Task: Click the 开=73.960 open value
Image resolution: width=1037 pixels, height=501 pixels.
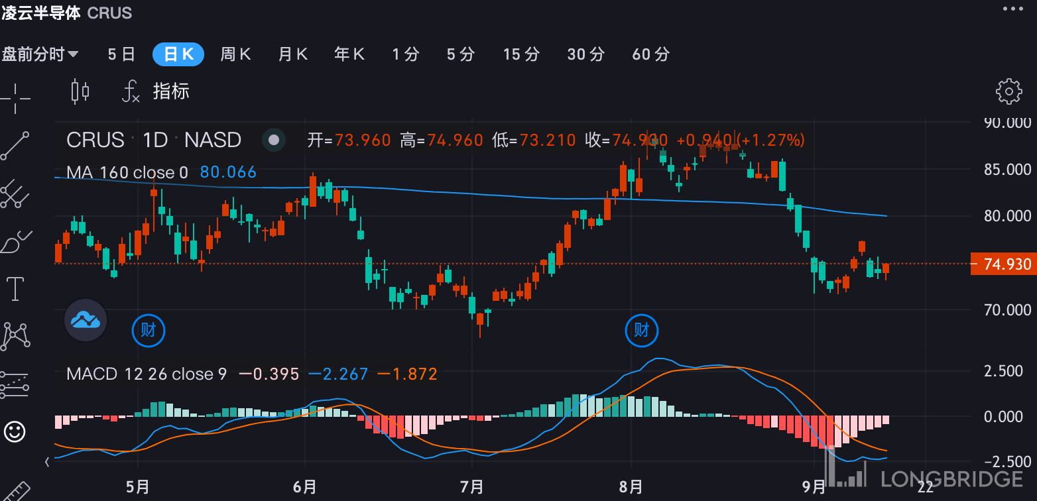Action: pyautogui.click(x=349, y=140)
